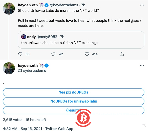Open andy's avatar in quoted tweet
148x131 pixels.
(x=24, y=37)
